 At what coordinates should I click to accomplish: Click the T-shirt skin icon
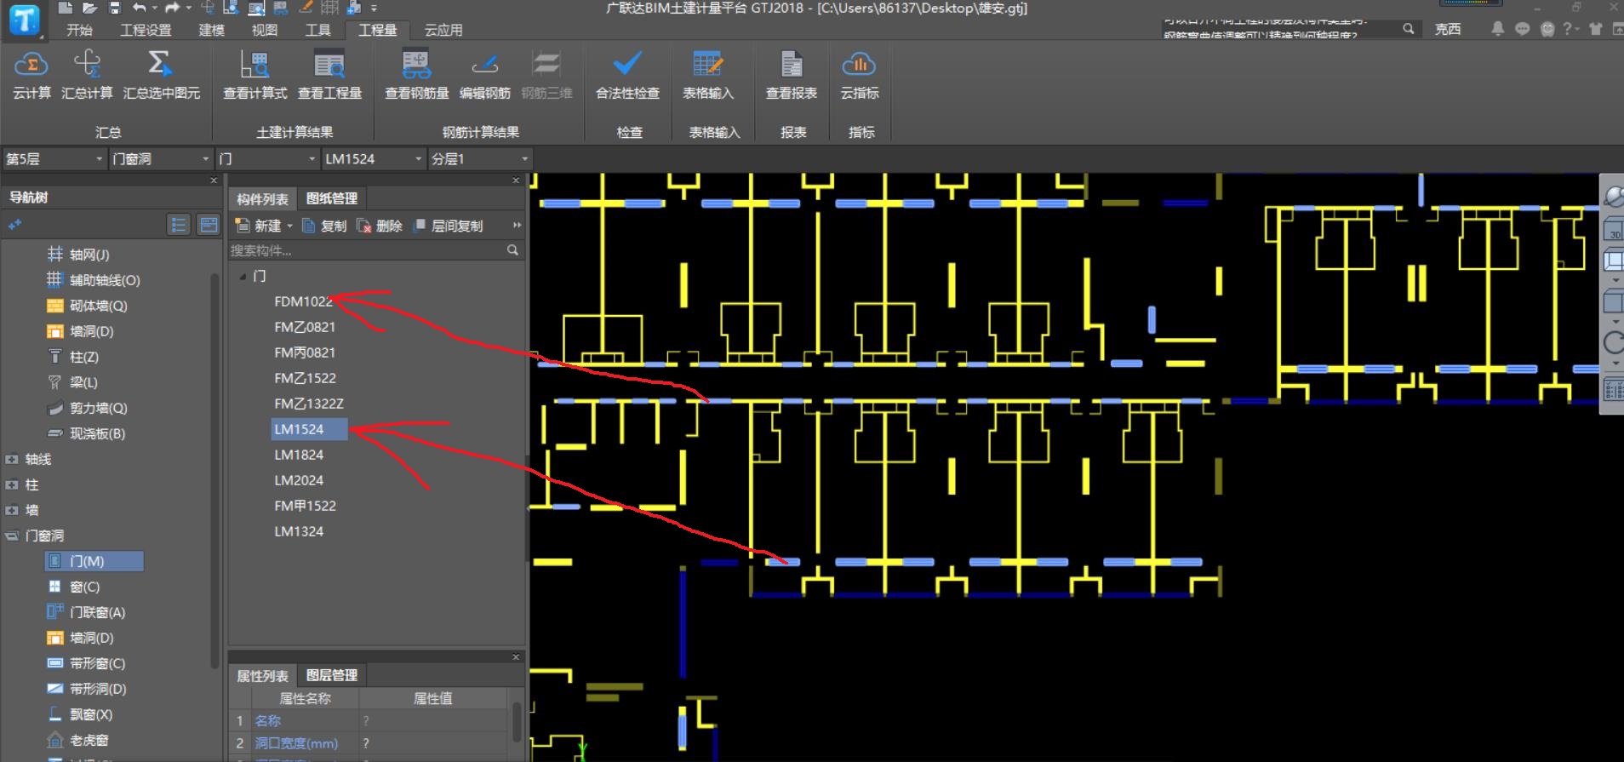pos(1596,29)
